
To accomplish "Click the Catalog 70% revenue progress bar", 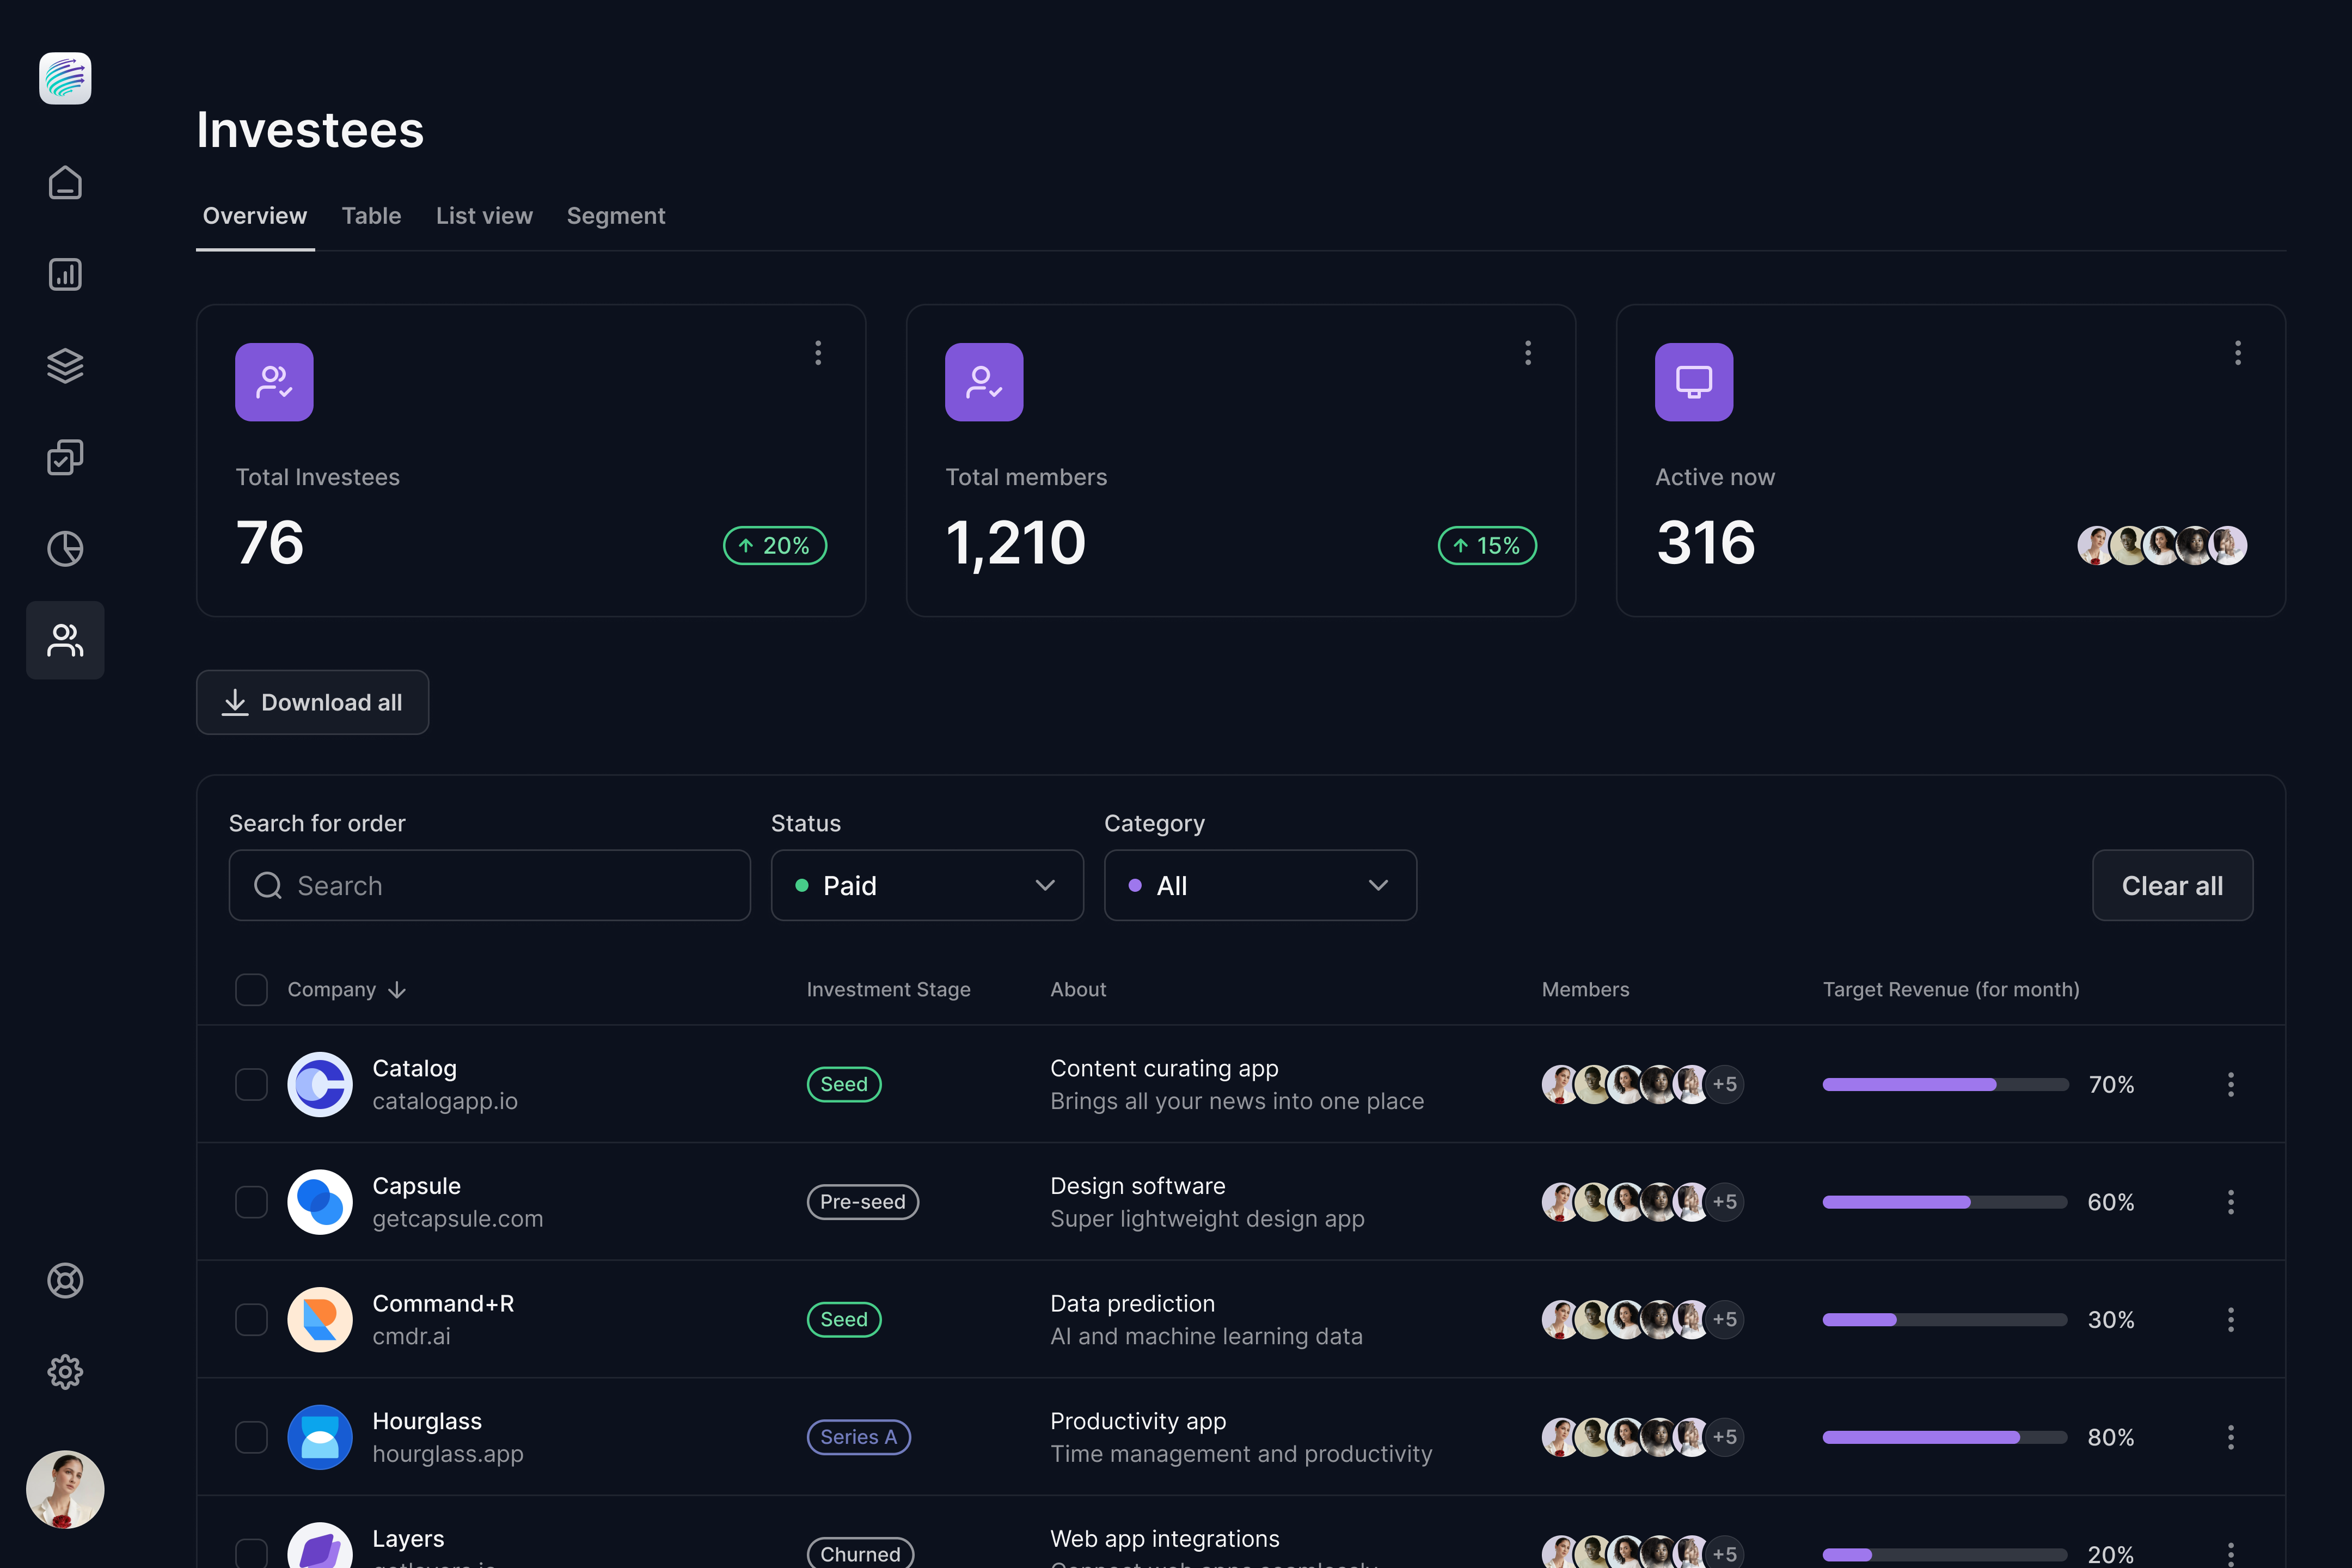I will pos(1945,1084).
